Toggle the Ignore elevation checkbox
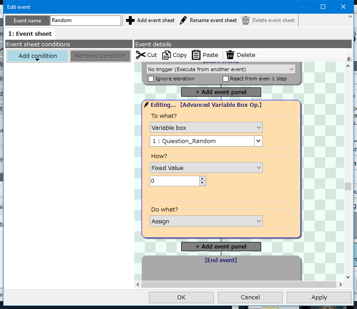This screenshot has width=357, height=309. pos(151,79)
